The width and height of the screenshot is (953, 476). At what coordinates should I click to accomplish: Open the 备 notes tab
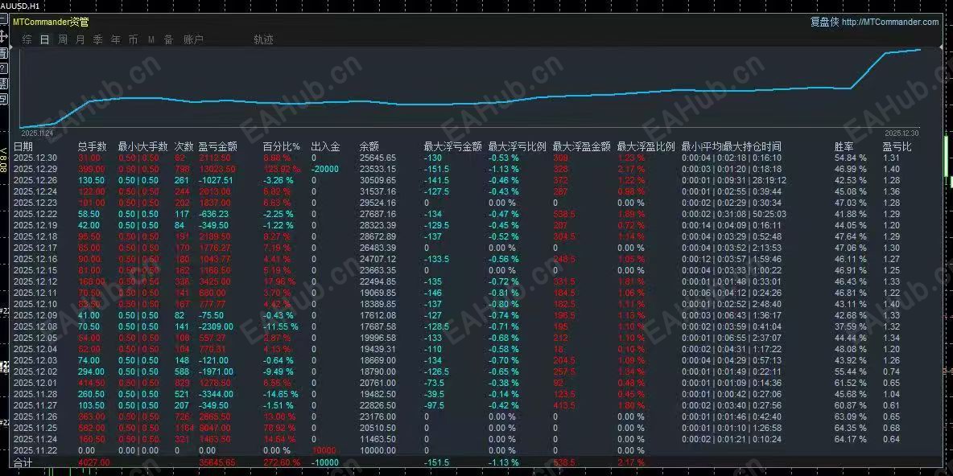point(168,39)
